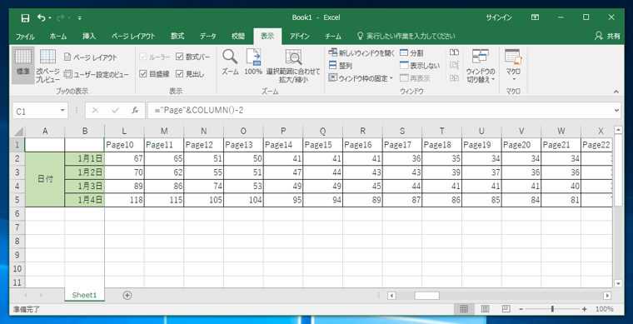
Task: Open Switch Windows (ウィンドウの切り替え) dropdown
Action: [481, 66]
